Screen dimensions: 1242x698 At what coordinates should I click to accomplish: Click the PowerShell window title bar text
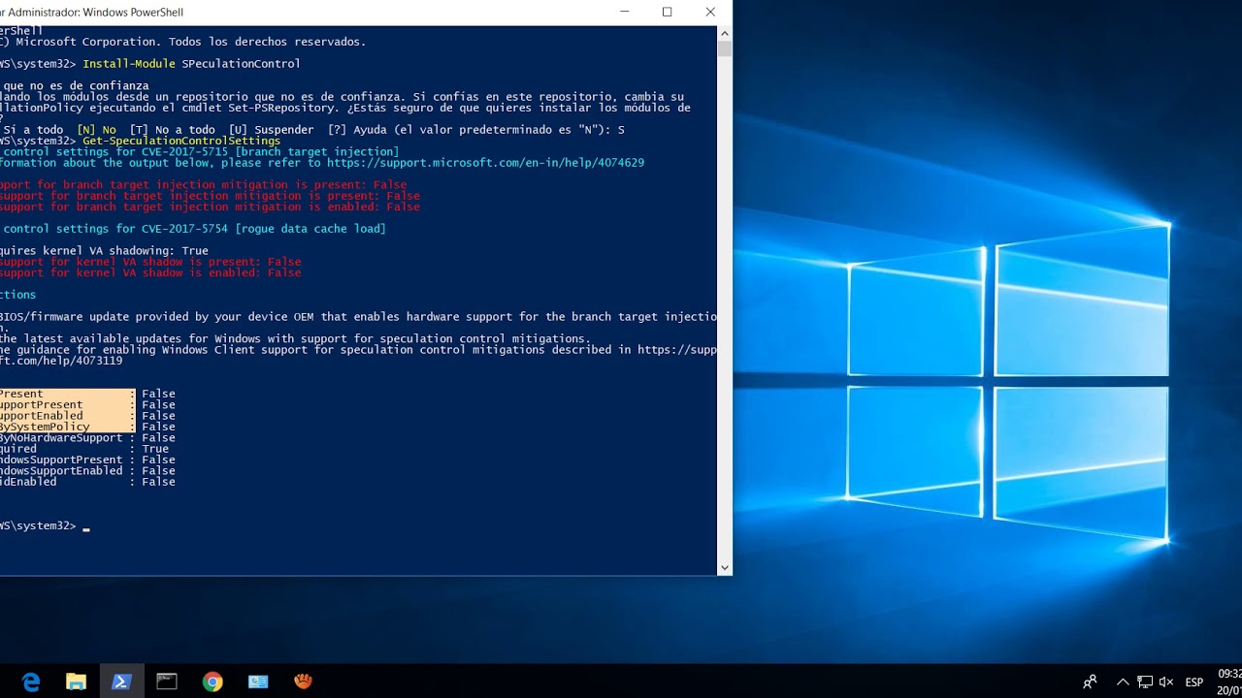pyautogui.click(x=92, y=13)
